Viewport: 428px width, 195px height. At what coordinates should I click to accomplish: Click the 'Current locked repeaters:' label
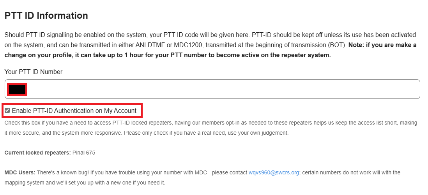tap(37, 153)
